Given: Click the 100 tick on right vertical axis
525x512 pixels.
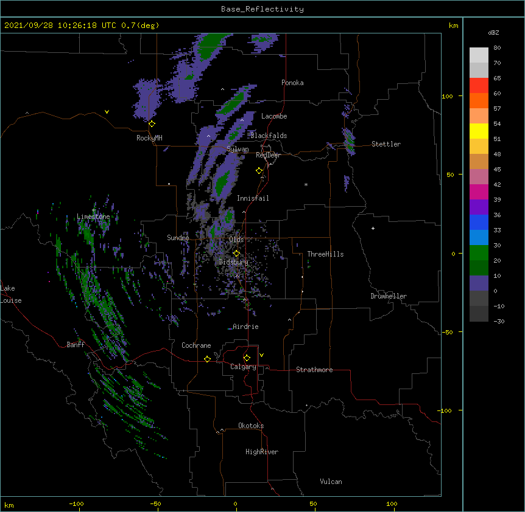Looking at the screenshot, I should point(447,96).
